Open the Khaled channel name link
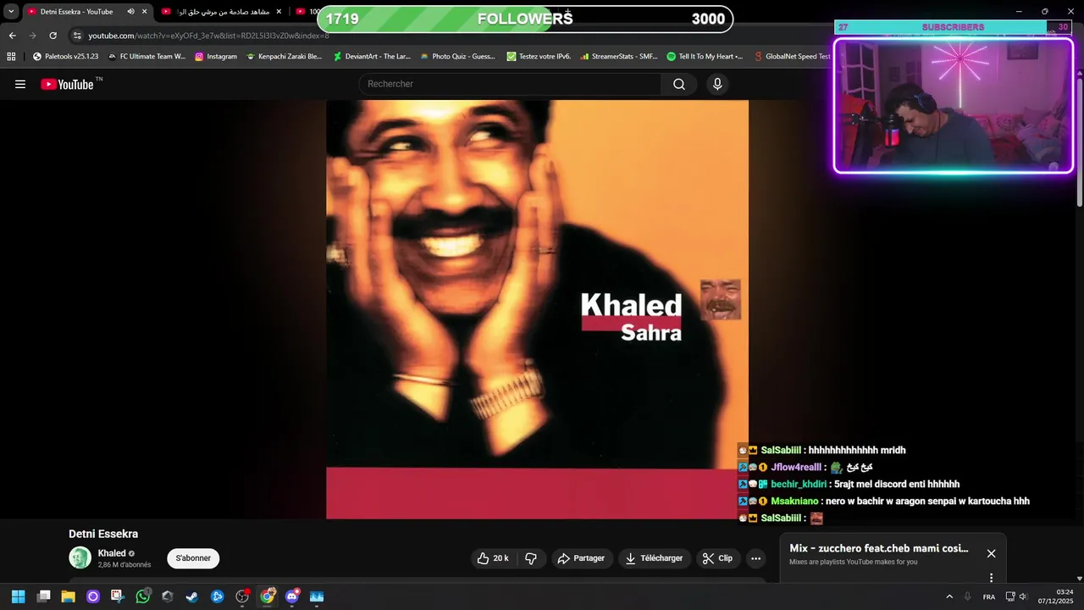 point(112,553)
